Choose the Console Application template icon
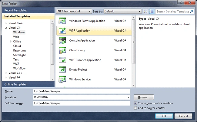The height and width of the screenshot is (122, 197). (62, 40)
